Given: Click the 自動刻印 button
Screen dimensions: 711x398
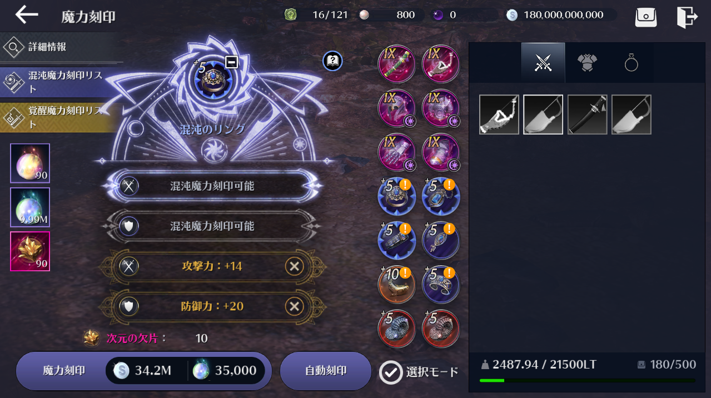Looking at the screenshot, I should pyautogui.click(x=326, y=371).
